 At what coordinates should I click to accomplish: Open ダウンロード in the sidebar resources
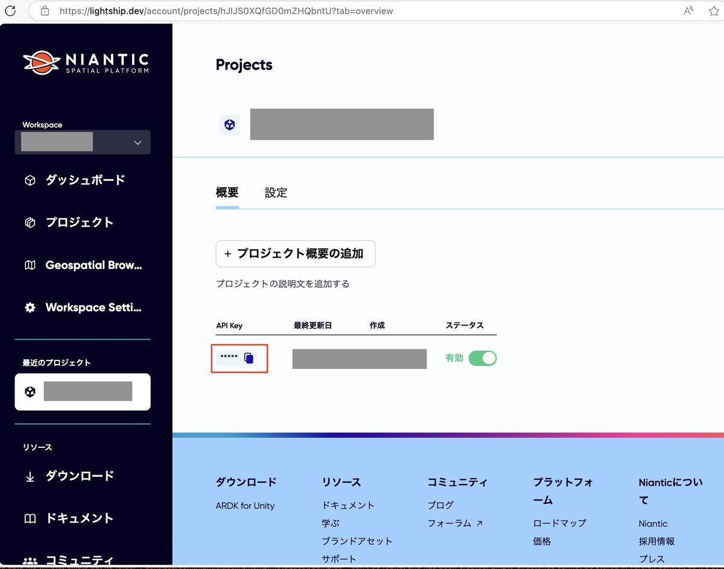80,476
